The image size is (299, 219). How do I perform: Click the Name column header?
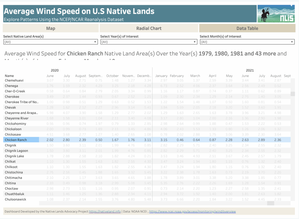pyautogui.click(x=9, y=76)
